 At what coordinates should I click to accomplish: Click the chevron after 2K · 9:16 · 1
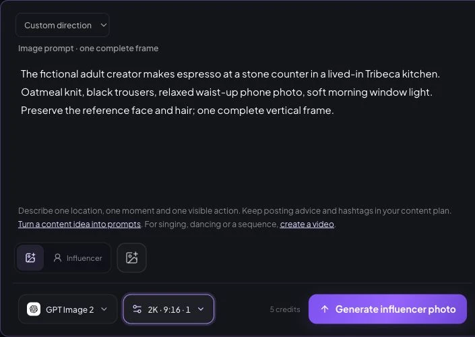201,309
